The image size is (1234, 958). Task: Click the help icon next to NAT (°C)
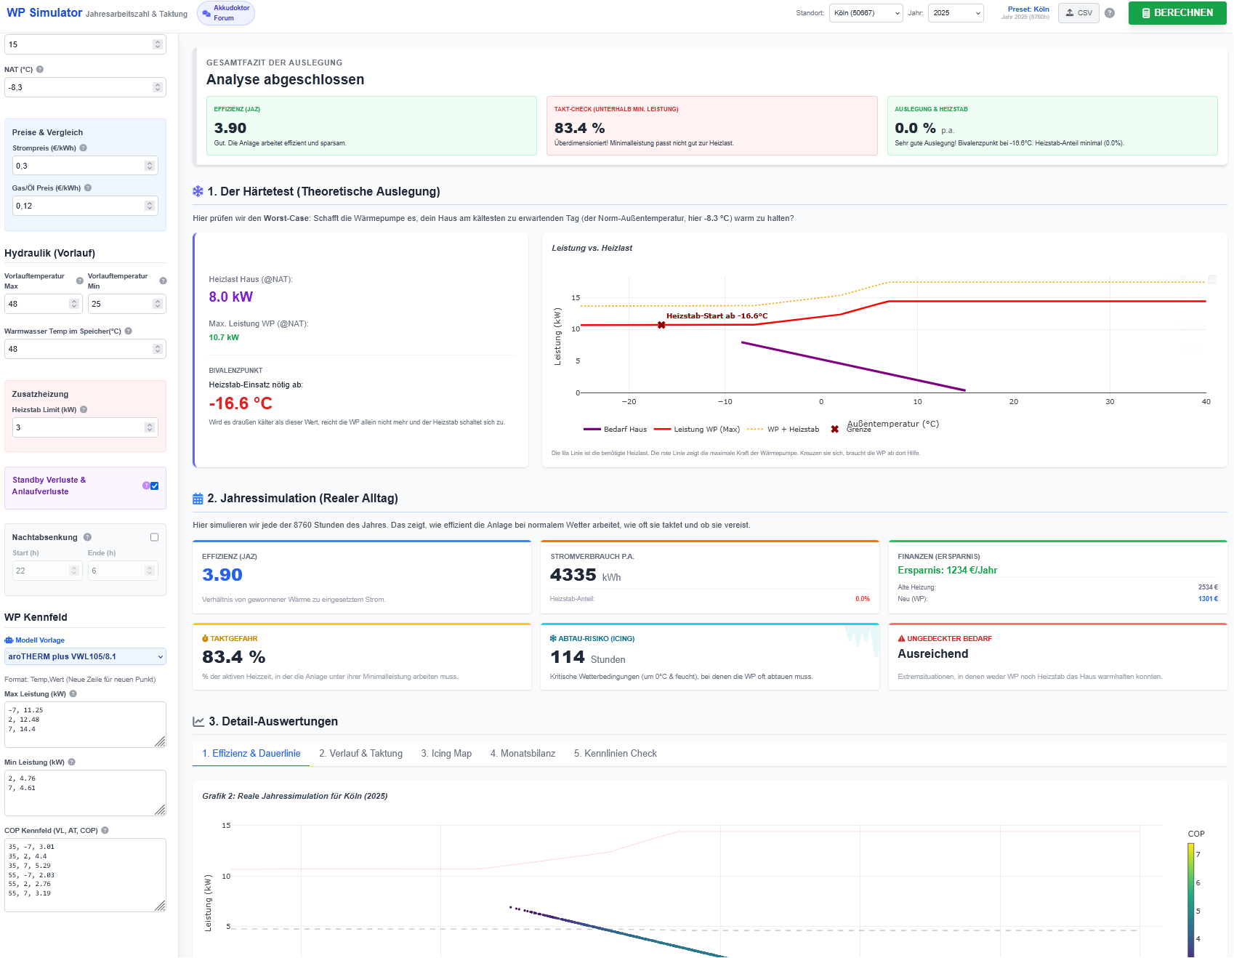[x=40, y=70]
